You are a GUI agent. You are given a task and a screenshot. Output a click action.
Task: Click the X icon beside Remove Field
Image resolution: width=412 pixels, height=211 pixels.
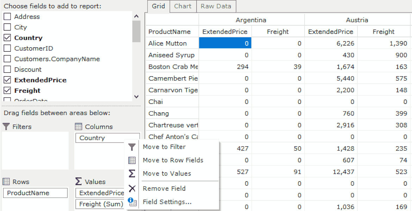132,188
